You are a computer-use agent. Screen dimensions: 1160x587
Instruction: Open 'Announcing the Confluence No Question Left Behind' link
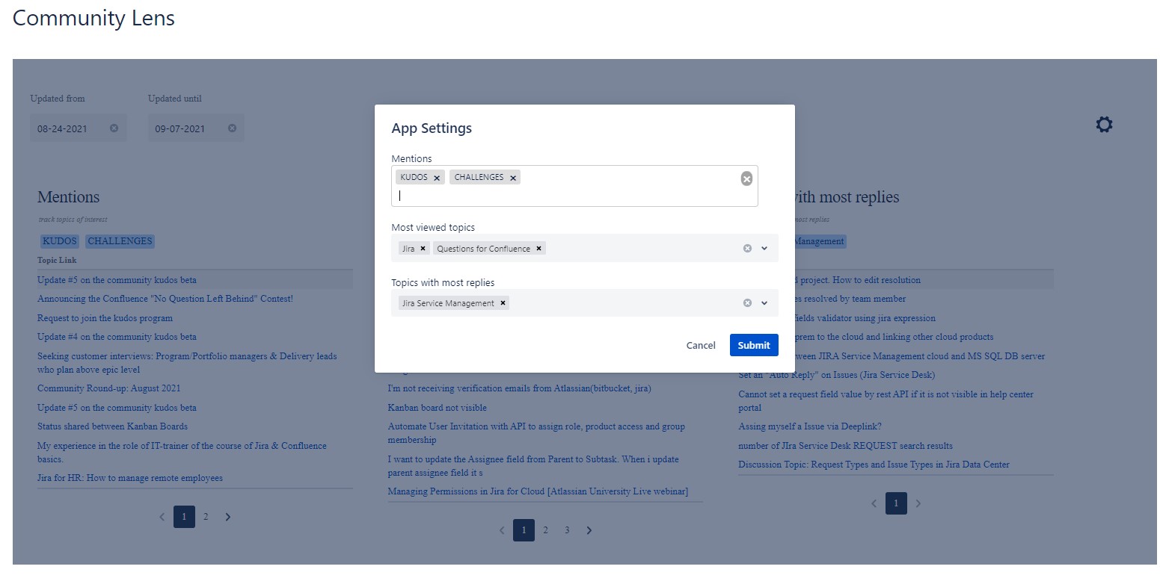165,299
